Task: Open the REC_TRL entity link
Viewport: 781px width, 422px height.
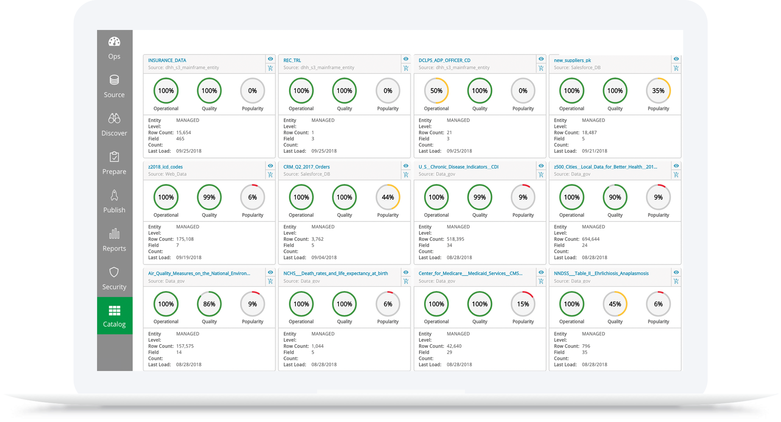Action: point(292,60)
